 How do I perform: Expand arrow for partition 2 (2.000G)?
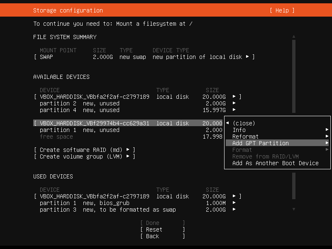click(234, 103)
